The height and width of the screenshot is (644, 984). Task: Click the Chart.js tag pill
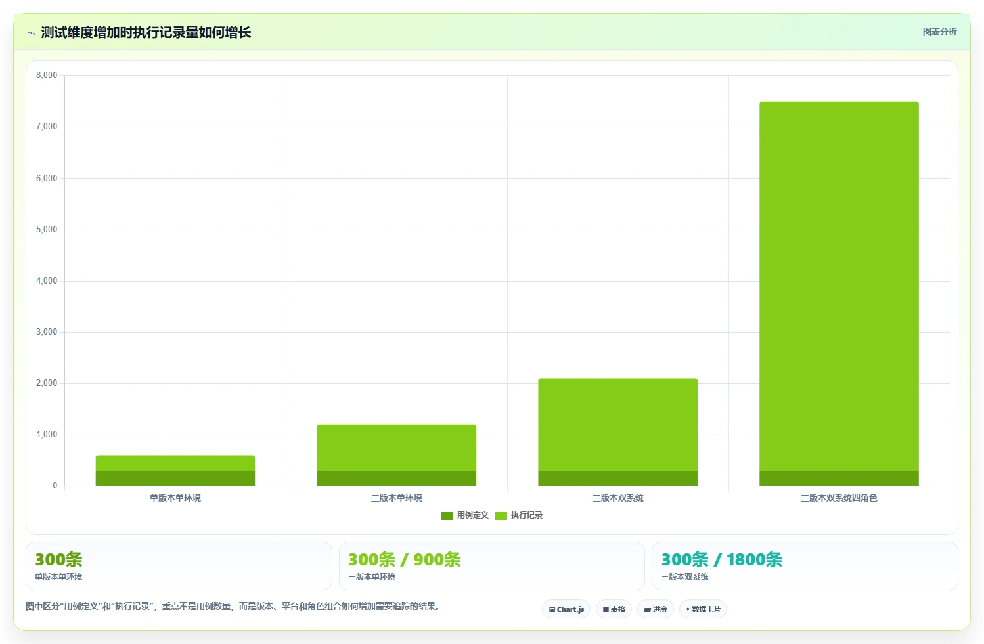[x=566, y=609]
